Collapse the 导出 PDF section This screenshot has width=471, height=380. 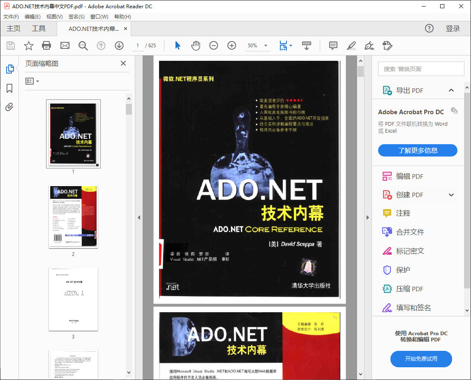pyautogui.click(x=451, y=90)
